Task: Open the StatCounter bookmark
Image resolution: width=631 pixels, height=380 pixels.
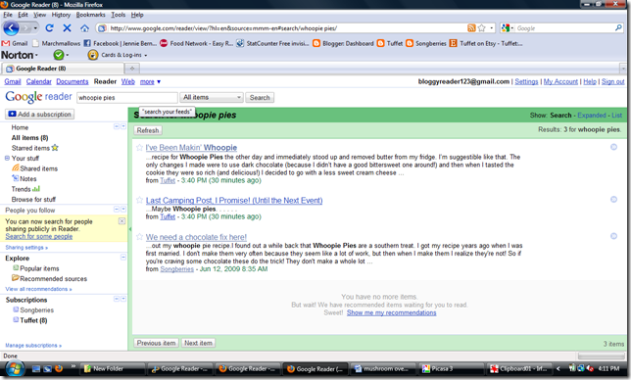Action: click(272, 43)
